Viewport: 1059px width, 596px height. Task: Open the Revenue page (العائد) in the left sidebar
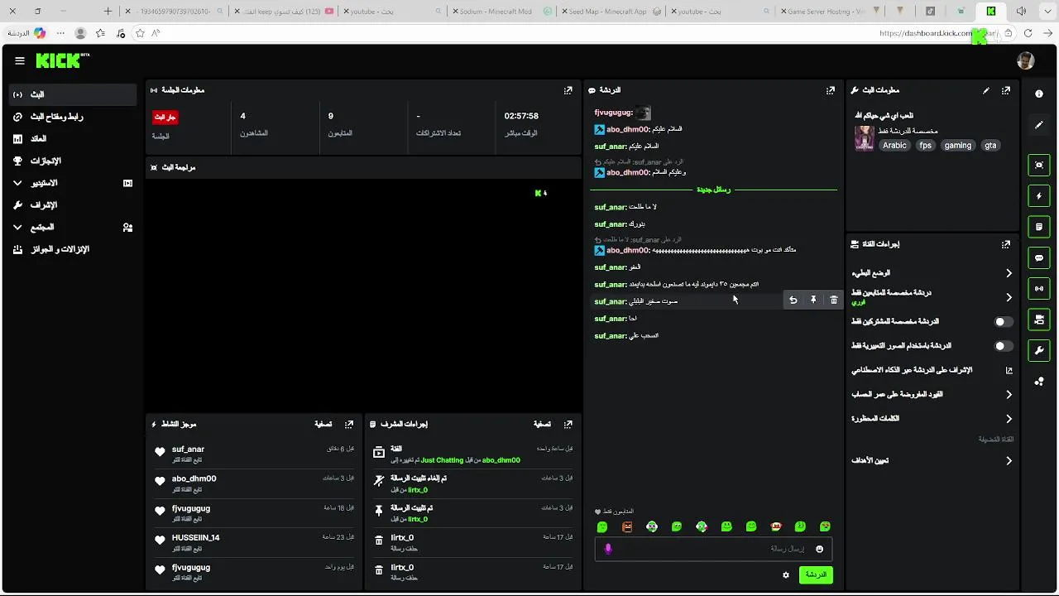[x=73, y=139]
